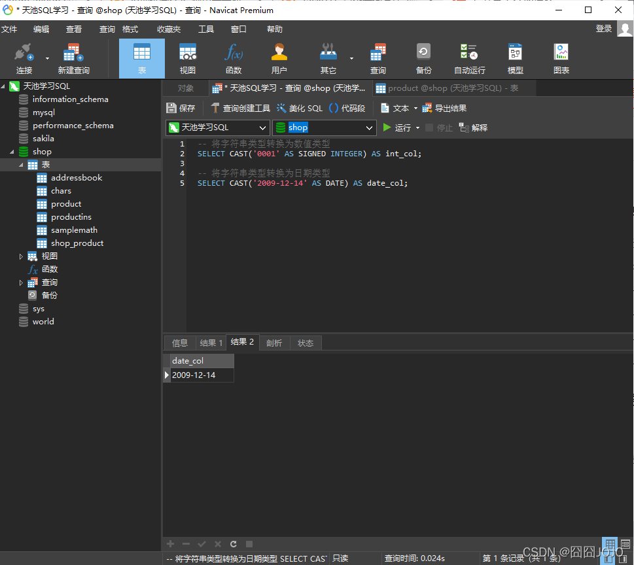Screen dimensions: 634x565
Task: Switch to the 状态 tab
Action: pyautogui.click(x=306, y=343)
